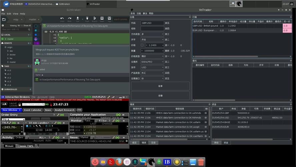The width and height of the screenshot is (296, 167).
Task: Open the product type (产品类型) dropdown
Action: tap(152, 73)
